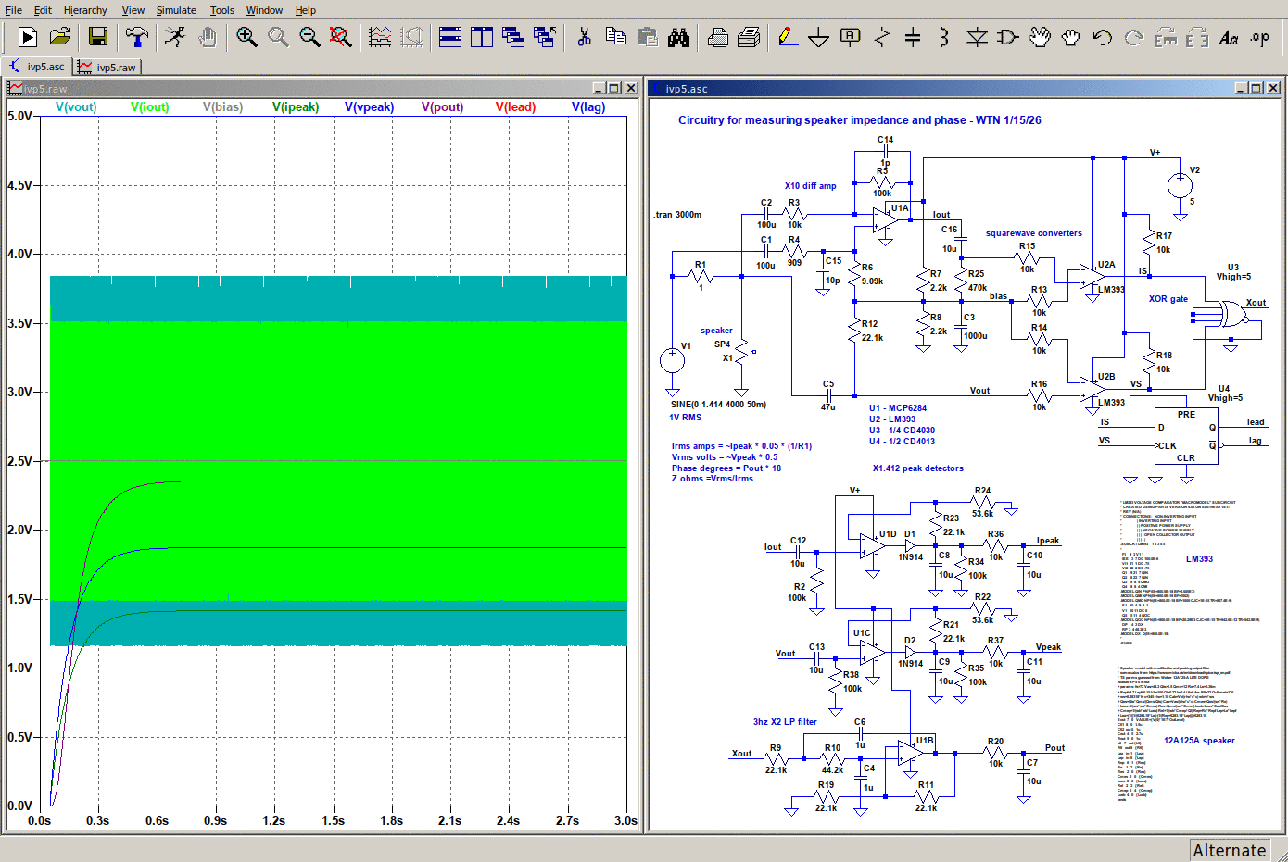
Task: Click the V(ipeak) trace label
Action: tap(296, 107)
